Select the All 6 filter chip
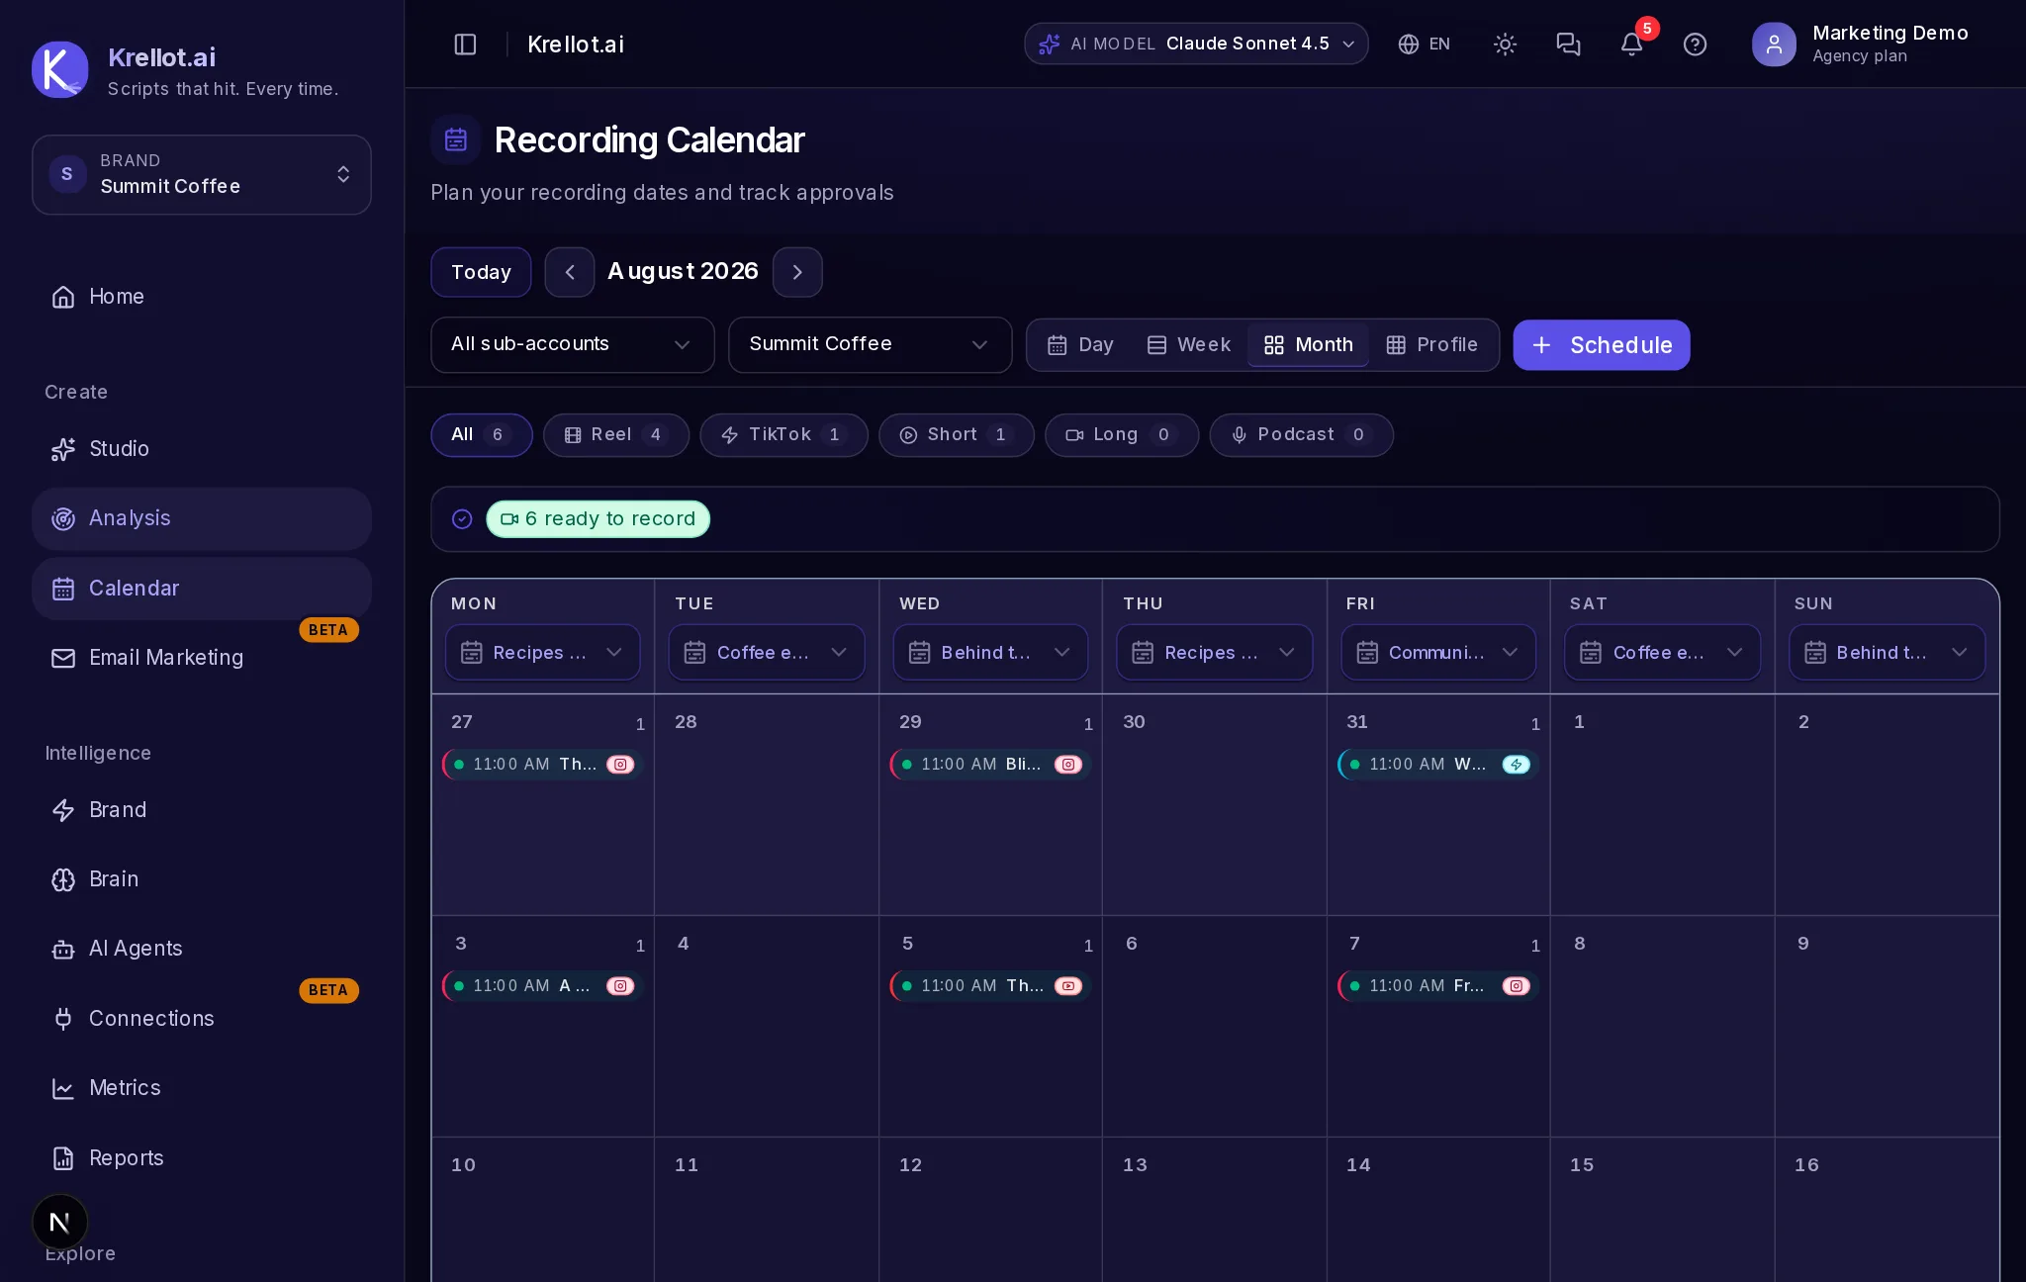This screenshot has height=1282, width=2026. pos(482,435)
